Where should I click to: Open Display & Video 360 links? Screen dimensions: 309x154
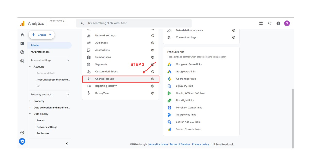pos(191,93)
